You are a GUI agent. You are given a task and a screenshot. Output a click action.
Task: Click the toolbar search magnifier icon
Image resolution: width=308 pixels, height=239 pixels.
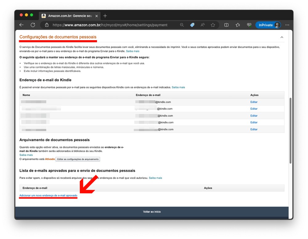click(182, 25)
